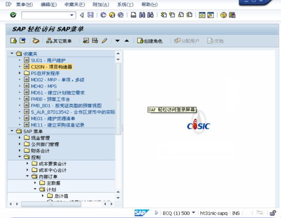Viewport: 281px width, 218px height.
Task: Click the Delete Favorites icon
Action: (95, 41)
